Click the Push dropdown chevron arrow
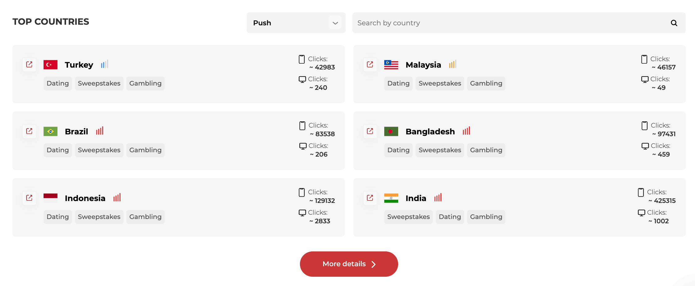 [335, 23]
